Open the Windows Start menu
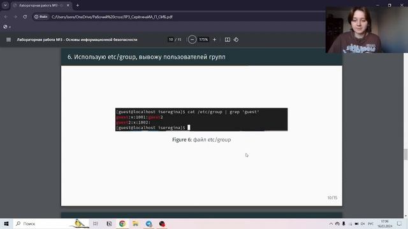 tap(6, 223)
